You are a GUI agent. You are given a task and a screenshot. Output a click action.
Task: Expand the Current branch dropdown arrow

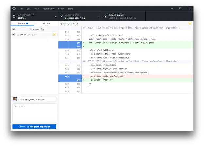tap(99, 16)
